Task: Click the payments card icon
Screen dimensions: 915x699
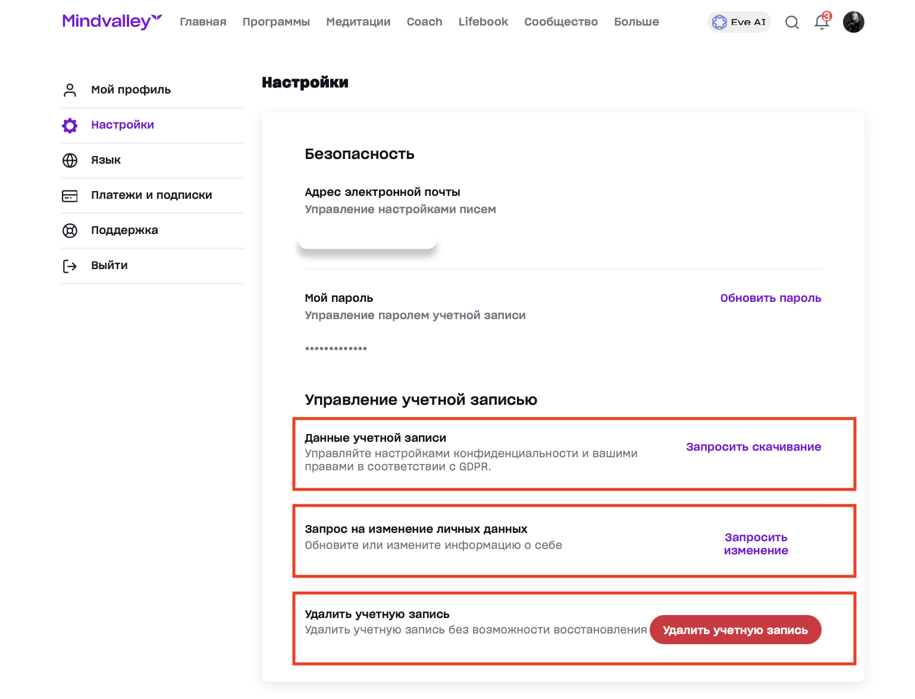Action: (x=70, y=195)
